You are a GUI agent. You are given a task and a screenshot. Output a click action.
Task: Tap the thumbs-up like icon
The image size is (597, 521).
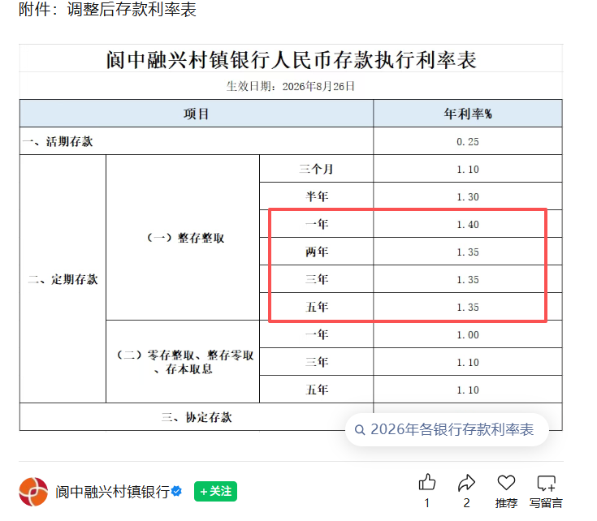tap(426, 482)
